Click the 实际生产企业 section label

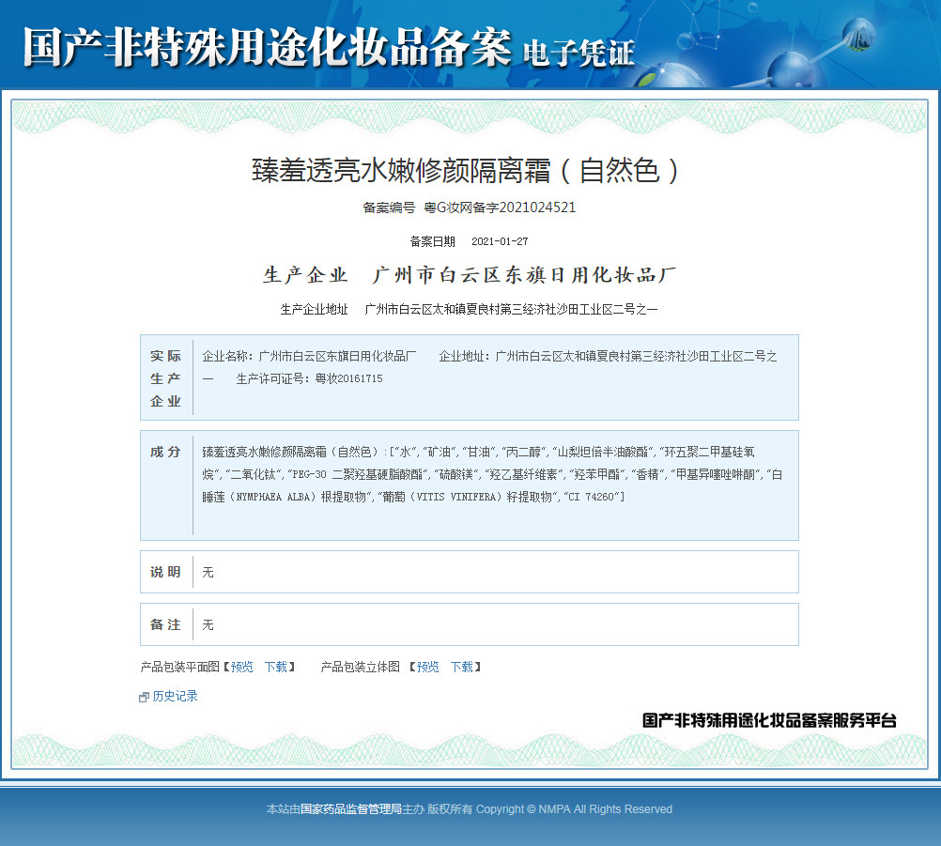click(165, 378)
